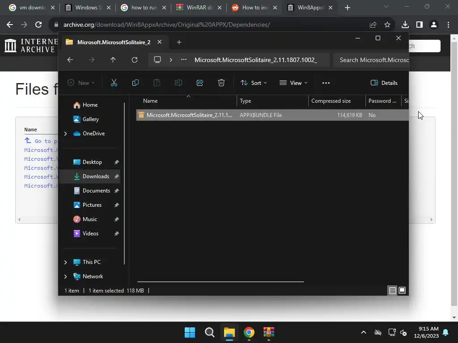The height and width of the screenshot is (343, 458).
Task: Open Videos in the navigation pane
Action: (x=90, y=234)
